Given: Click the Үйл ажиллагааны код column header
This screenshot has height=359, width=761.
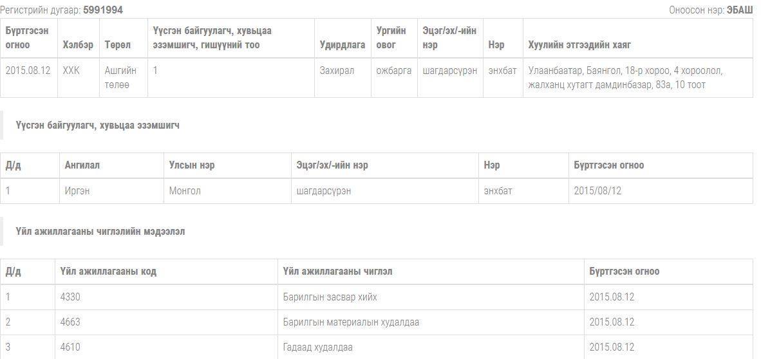Looking at the screenshot, I should tap(108, 272).
